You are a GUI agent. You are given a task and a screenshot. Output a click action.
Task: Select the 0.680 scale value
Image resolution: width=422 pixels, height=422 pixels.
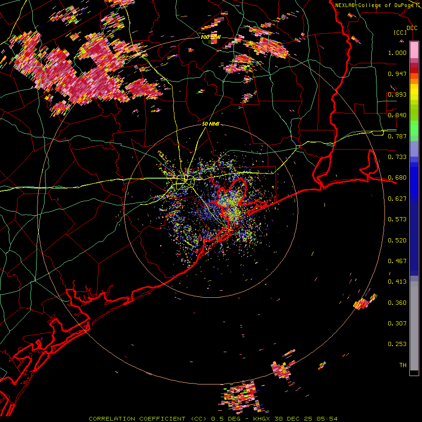point(397,178)
